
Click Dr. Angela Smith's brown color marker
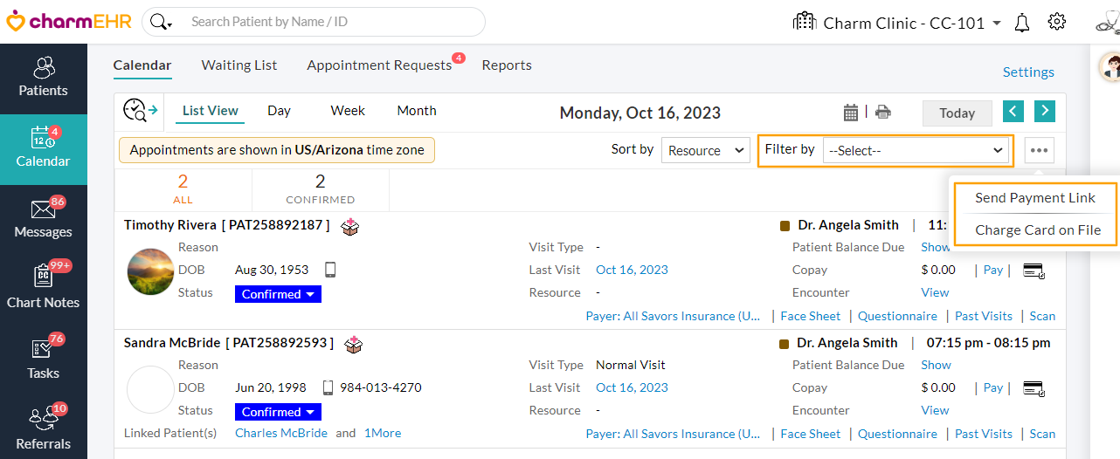pos(785,226)
